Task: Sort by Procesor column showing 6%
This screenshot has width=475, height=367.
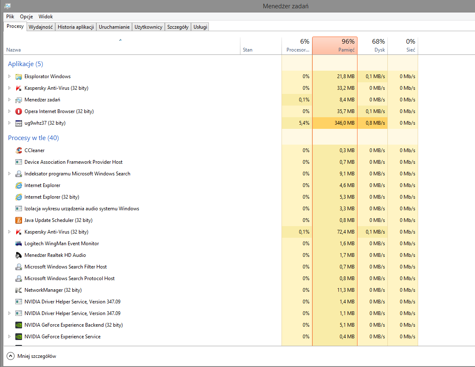Action: click(x=297, y=46)
